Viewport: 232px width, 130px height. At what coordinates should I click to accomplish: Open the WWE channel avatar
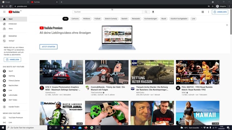tap(178, 88)
